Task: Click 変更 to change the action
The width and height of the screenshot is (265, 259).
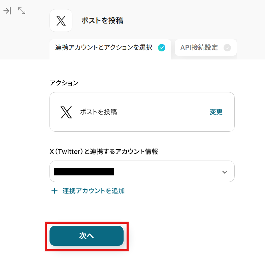Action: click(x=216, y=112)
